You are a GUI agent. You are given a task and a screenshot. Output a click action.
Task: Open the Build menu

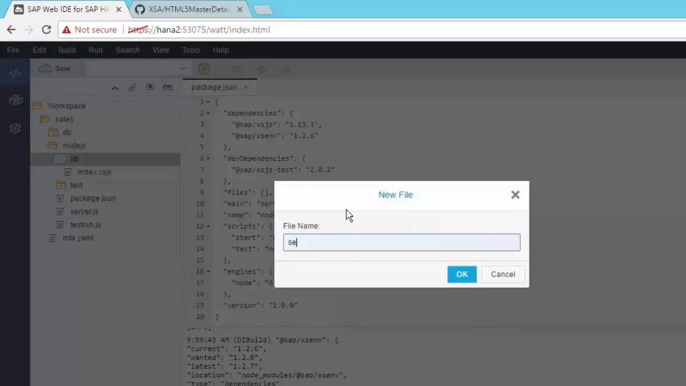click(67, 50)
